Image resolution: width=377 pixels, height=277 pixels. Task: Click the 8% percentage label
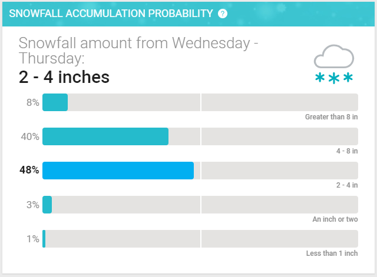coord(32,102)
